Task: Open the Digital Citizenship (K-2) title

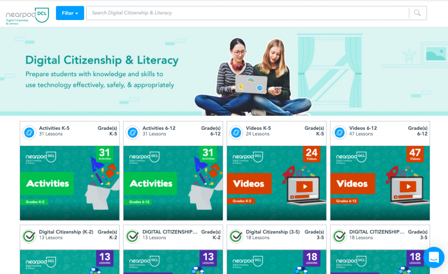Action: [66, 232]
